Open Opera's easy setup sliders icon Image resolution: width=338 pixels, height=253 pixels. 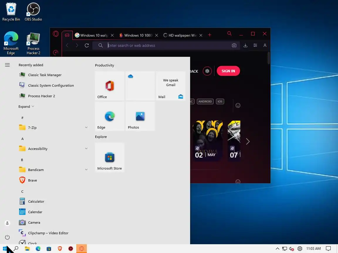click(255, 45)
